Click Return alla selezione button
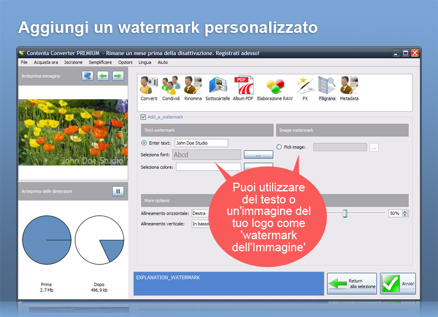 coord(352,284)
